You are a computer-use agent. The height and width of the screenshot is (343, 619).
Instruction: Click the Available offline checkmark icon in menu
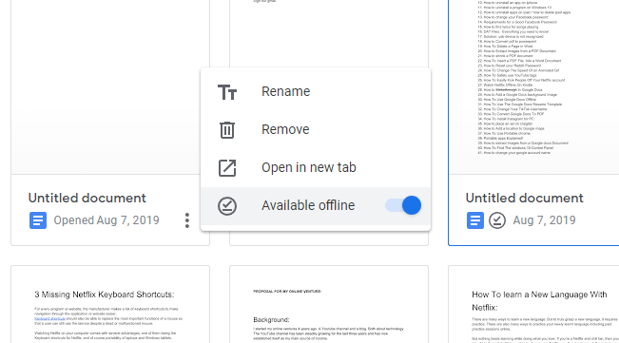click(x=227, y=206)
